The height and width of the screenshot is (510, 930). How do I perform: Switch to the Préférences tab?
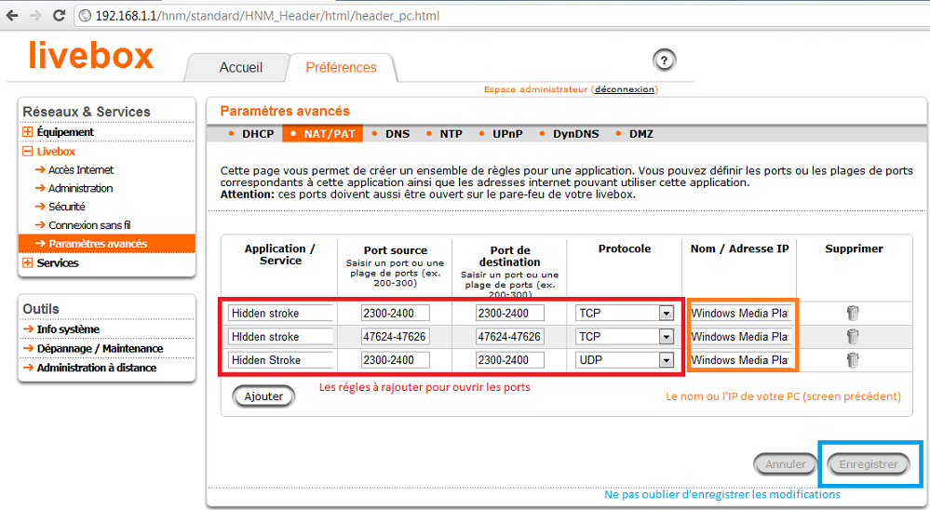click(x=341, y=68)
